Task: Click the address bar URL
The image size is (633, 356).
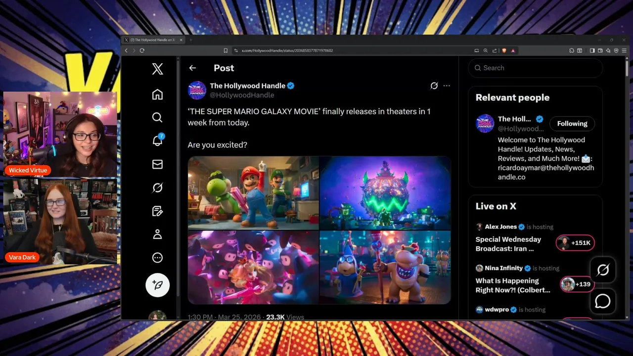Action: [x=287, y=50]
